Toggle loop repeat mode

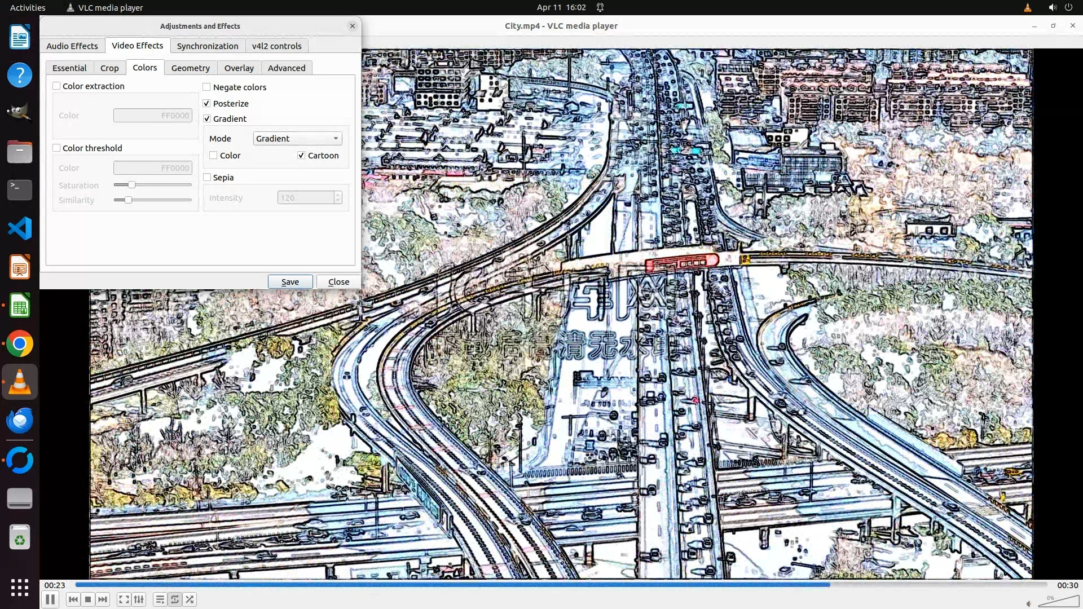175,599
